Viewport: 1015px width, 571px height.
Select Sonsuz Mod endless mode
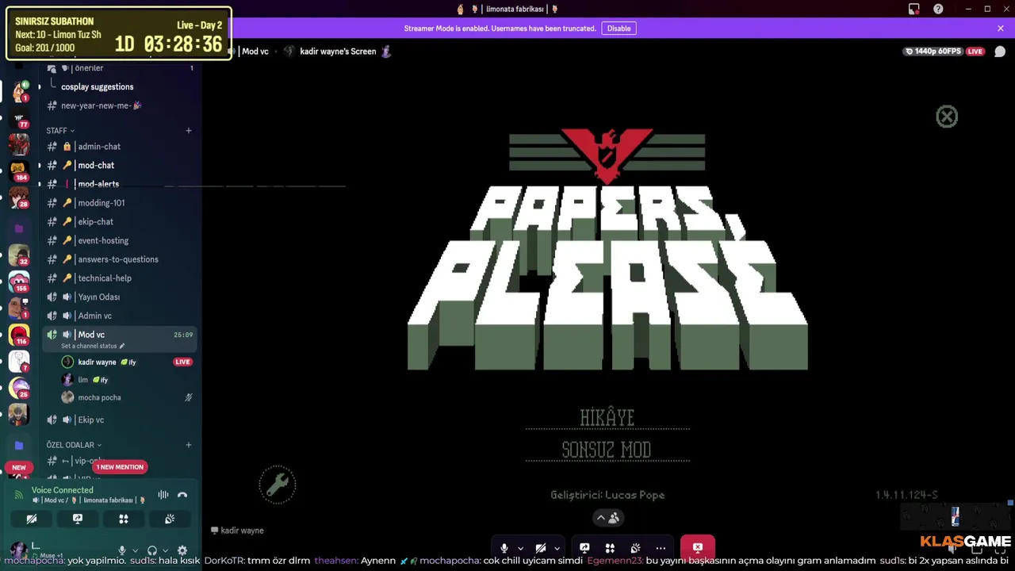pos(607,450)
